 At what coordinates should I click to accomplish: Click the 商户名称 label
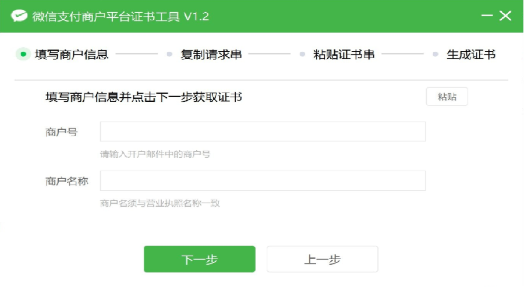click(x=67, y=181)
